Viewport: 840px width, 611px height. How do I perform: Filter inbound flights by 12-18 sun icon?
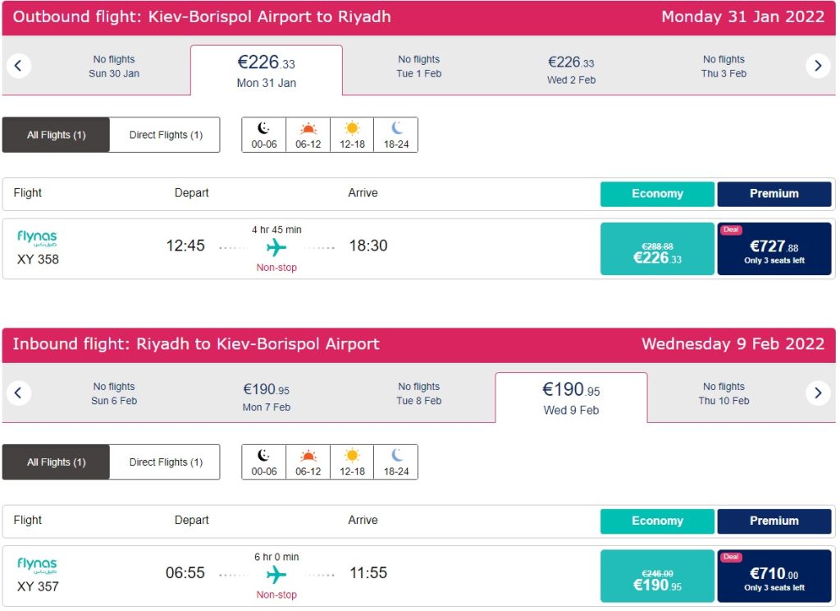click(x=352, y=462)
